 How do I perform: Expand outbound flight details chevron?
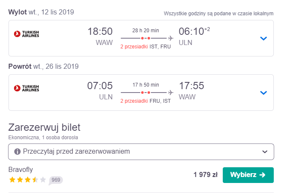click(264, 38)
